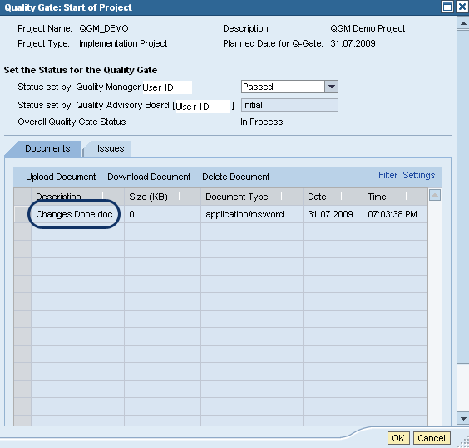Switch to the Issues tab

pos(111,148)
